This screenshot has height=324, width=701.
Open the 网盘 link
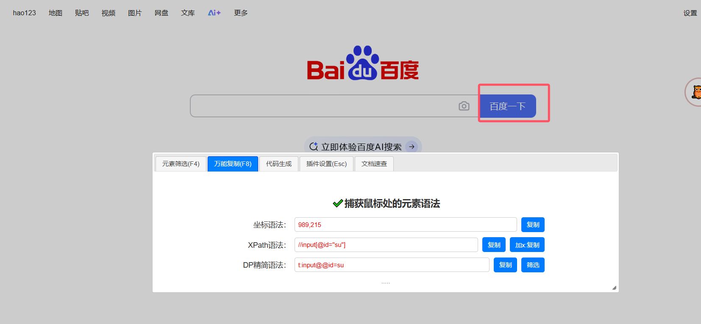pyautogui.click(x=161, y=13)
